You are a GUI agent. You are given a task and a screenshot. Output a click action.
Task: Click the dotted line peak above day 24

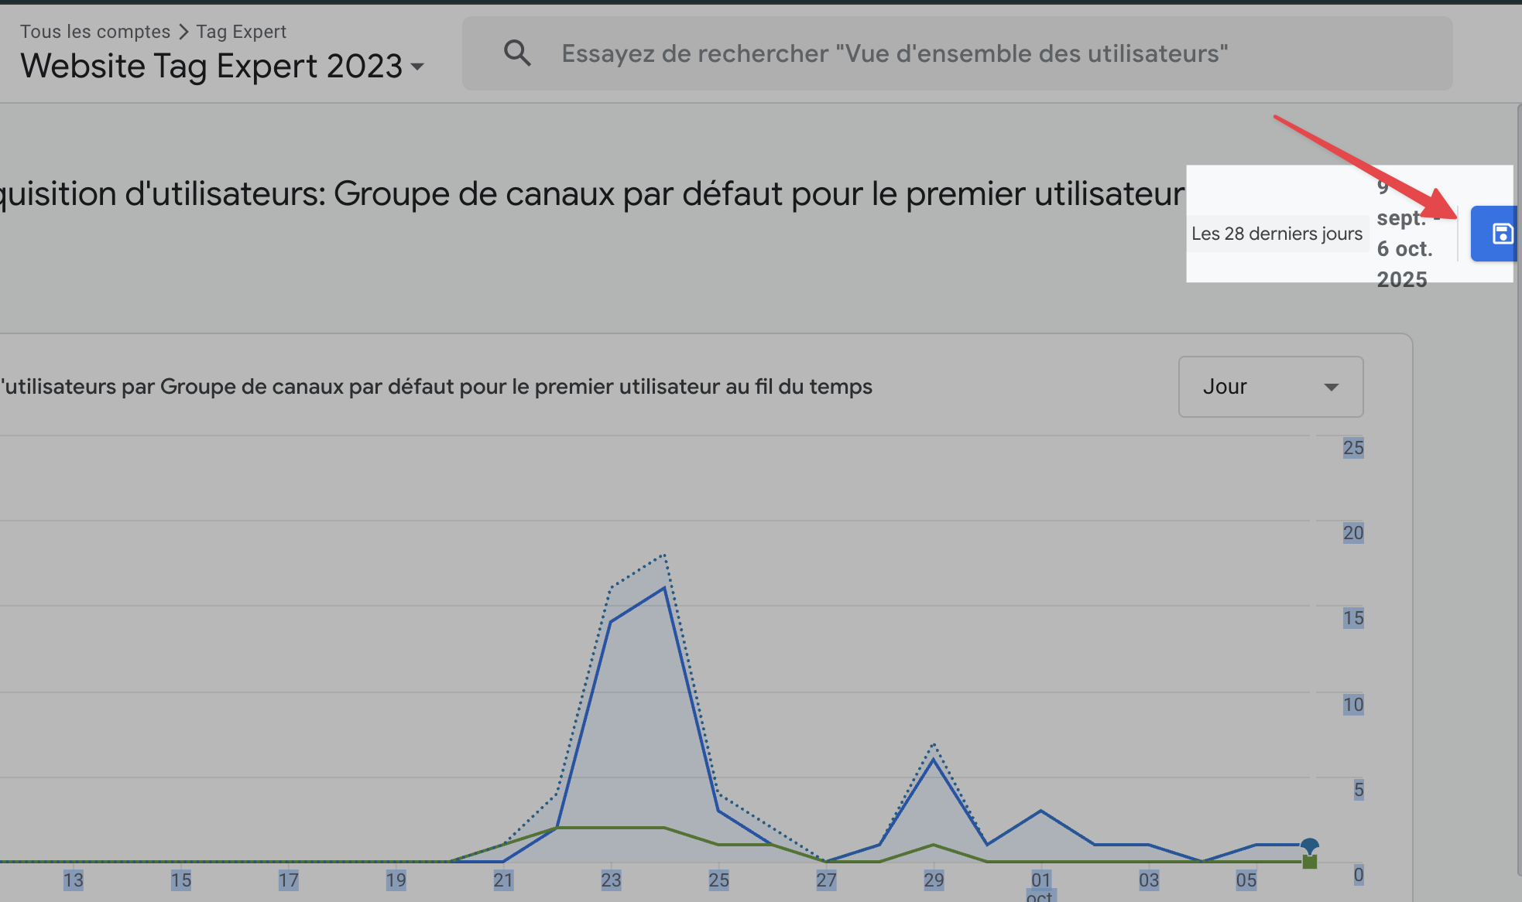(664, 555)
